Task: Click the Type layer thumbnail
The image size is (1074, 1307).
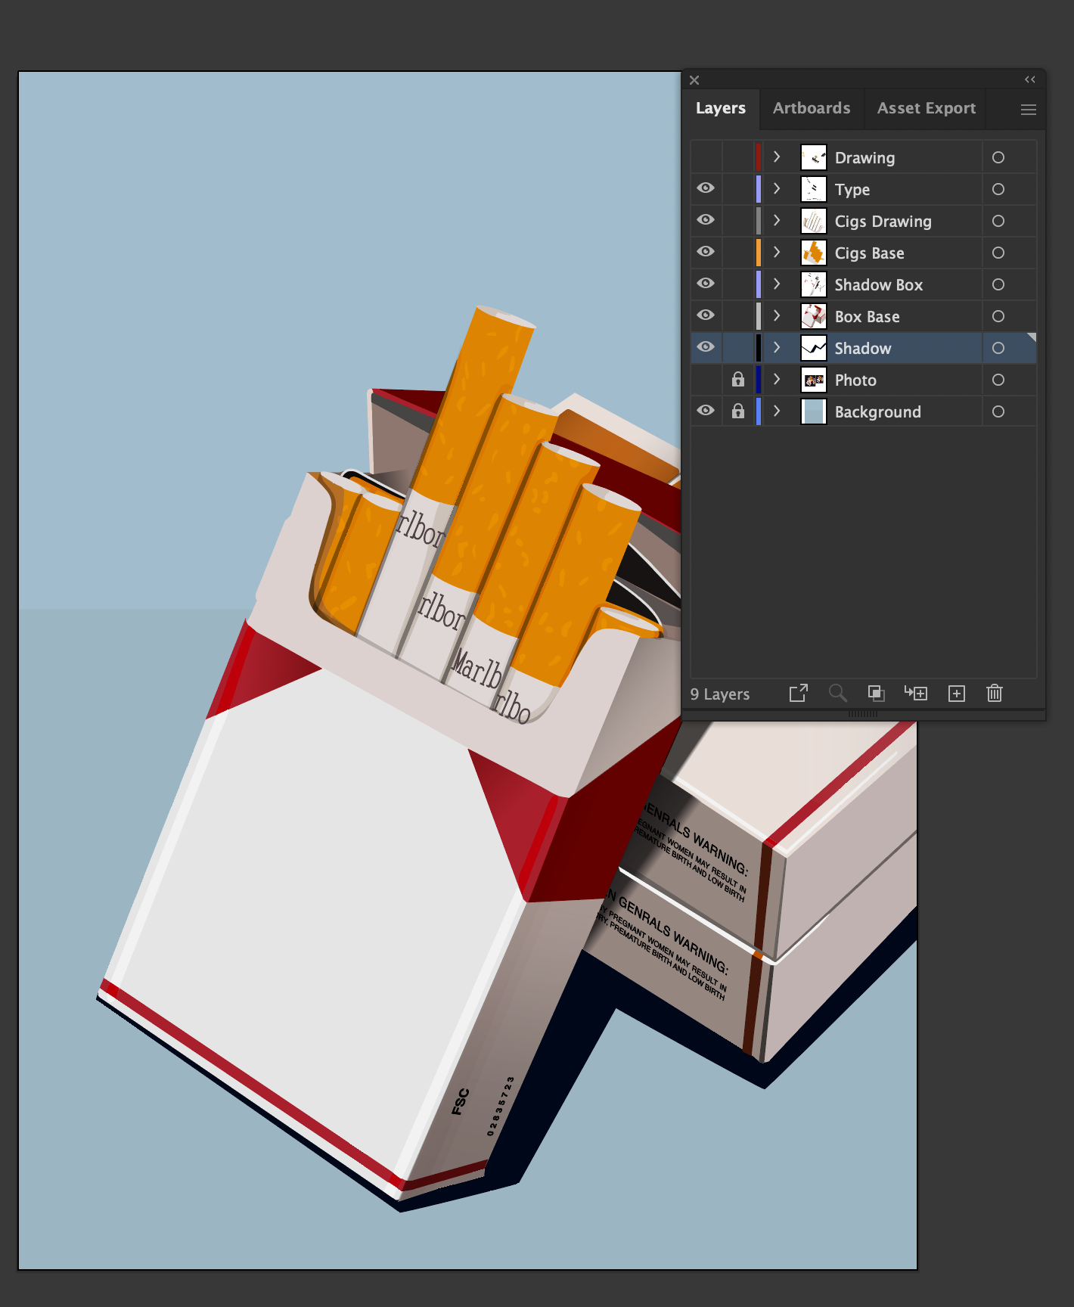Action: click(814, 189)
